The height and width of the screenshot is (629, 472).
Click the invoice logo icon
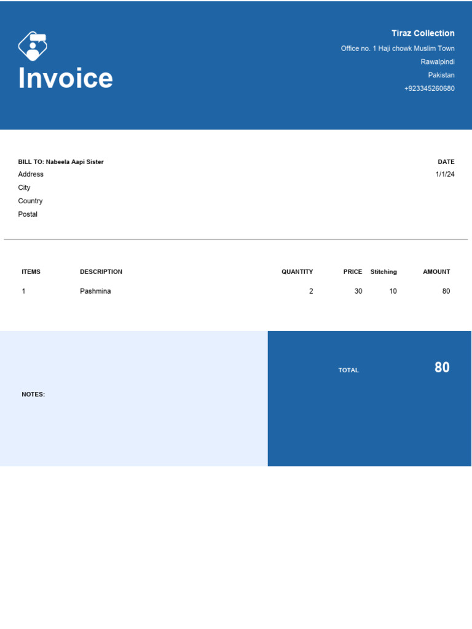(x=33, y=46)
